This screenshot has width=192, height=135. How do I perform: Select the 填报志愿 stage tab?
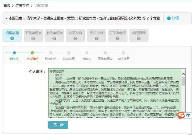click(12, 35)
